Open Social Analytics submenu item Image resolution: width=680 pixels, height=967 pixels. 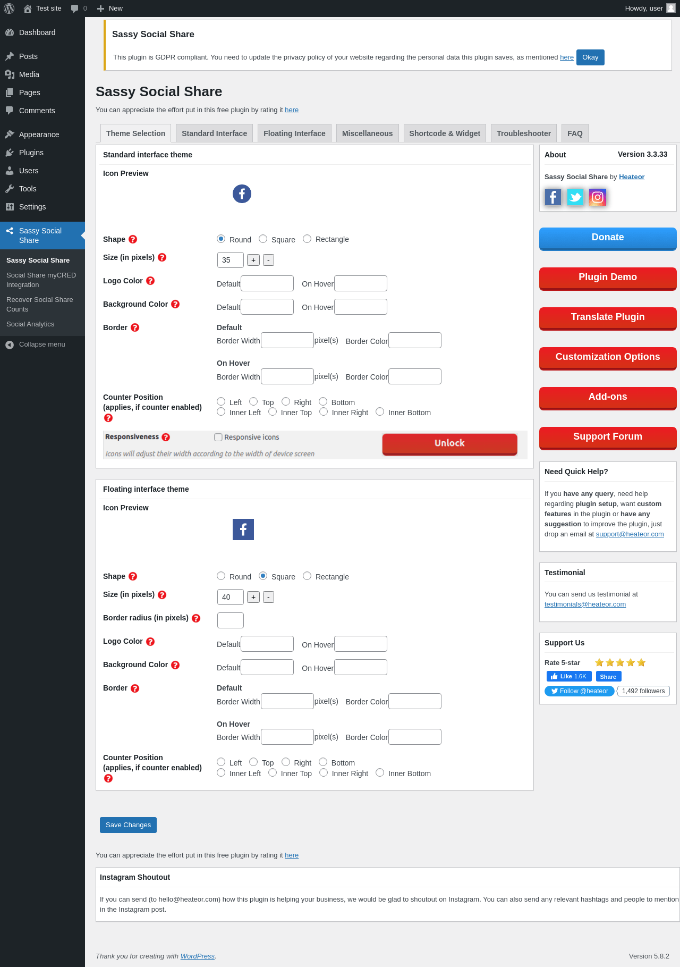30,324
